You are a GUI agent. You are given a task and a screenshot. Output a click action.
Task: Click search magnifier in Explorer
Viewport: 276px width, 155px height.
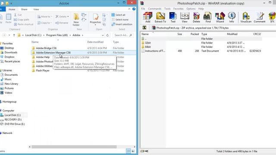coord(131,35)
